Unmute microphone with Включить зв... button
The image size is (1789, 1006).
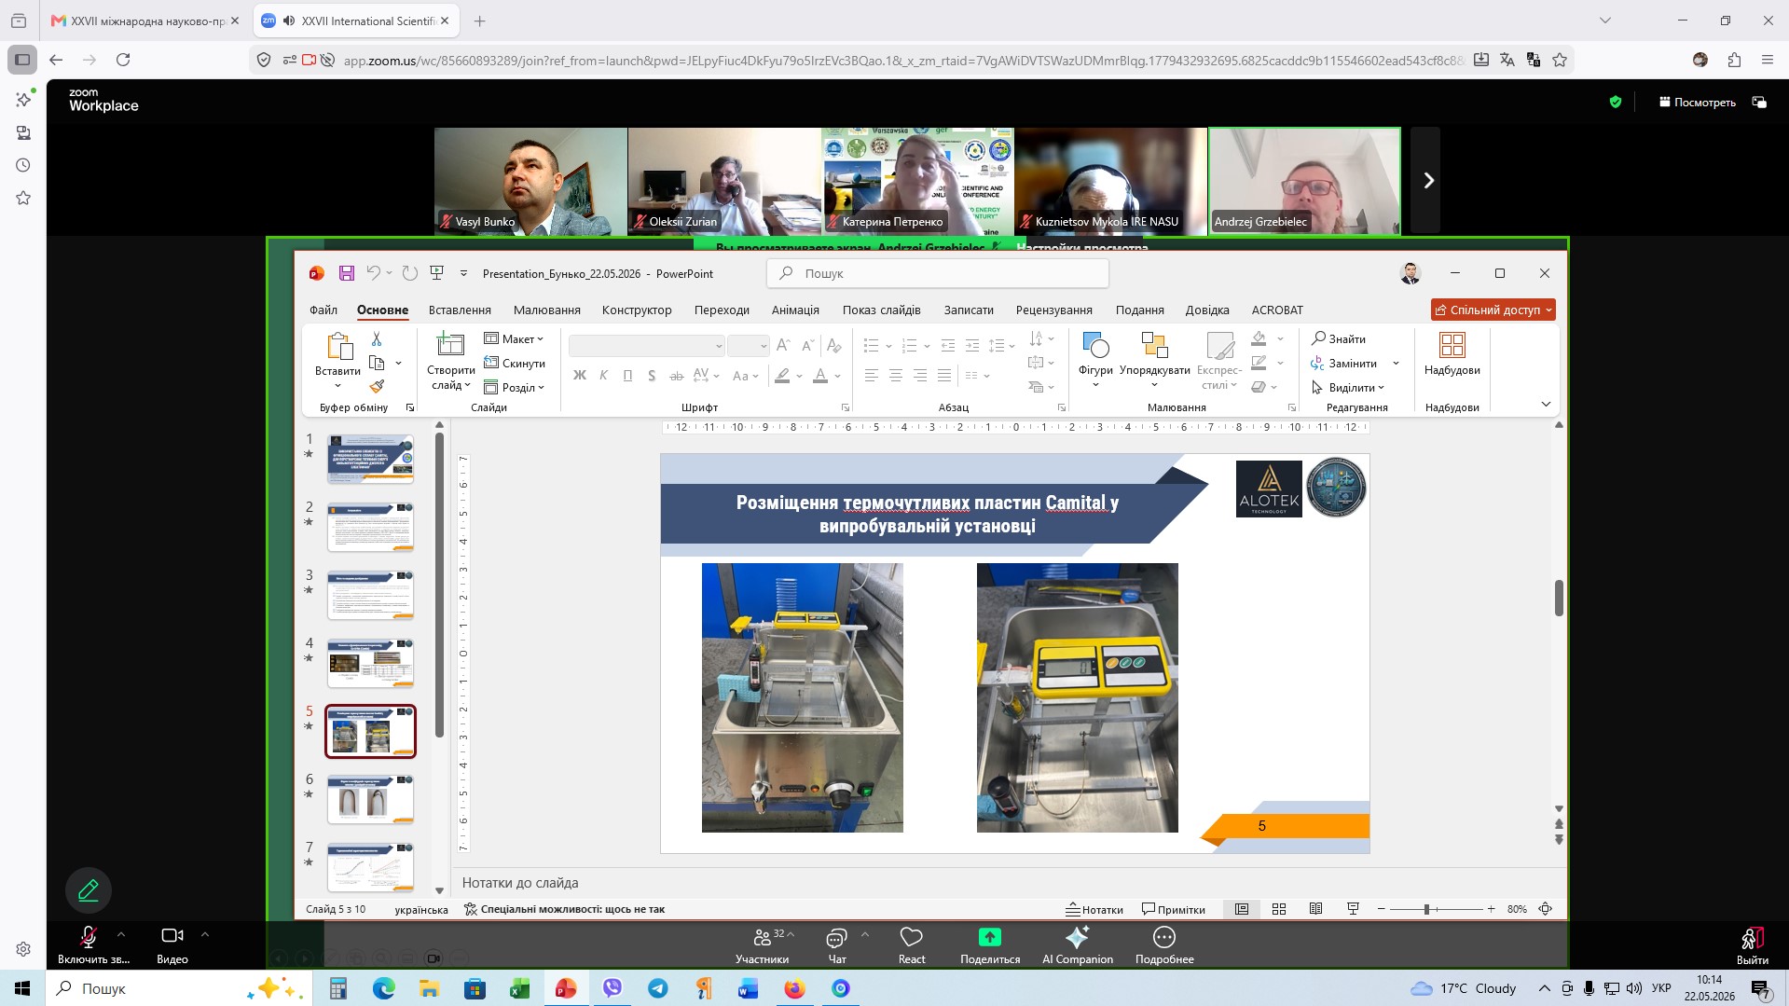(x=93, y=945)
